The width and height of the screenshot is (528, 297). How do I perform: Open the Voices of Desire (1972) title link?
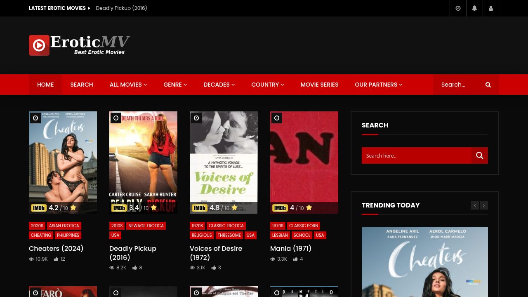pos(216,253)
